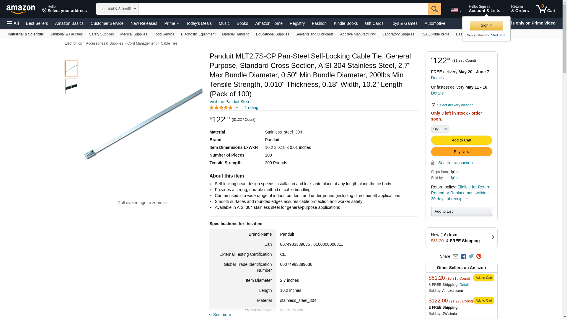
Task: Expand the star rating breakdown
Action: [237, 108]
